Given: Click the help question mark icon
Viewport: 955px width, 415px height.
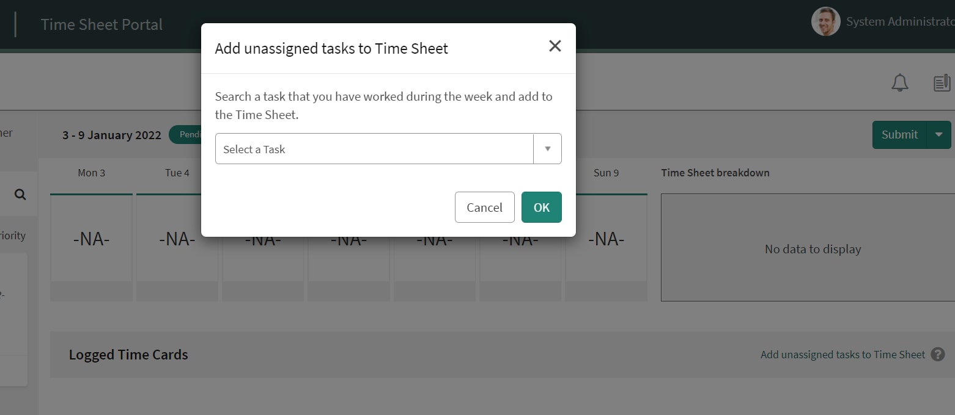Looking at the screenshot, I should click(938, 355).
